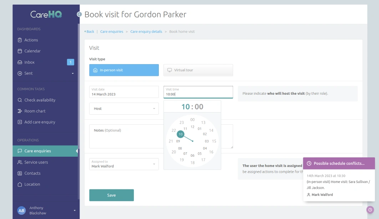Select hour 12 on clock
Image resolution: width=379 pixels, height=219 pixels.
coord(192,127)
